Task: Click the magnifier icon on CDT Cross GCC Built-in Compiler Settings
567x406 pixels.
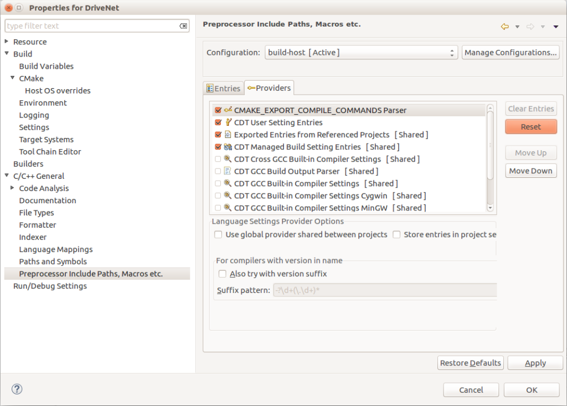Action: (228, 159)
